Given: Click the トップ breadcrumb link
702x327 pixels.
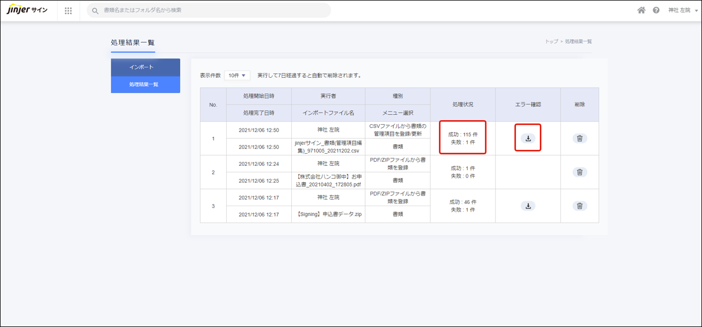Looking at the screenshot, I should coord(551,42).
